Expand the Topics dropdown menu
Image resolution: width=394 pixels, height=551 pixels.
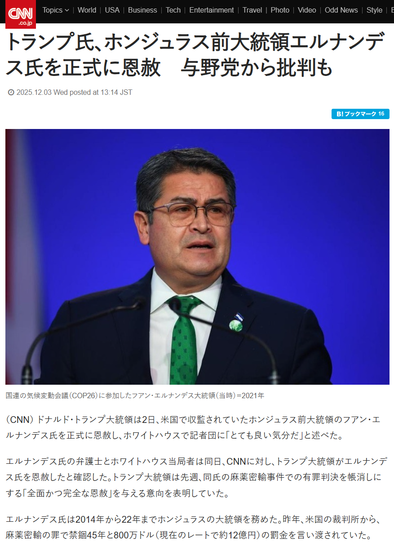click(56, 10)
